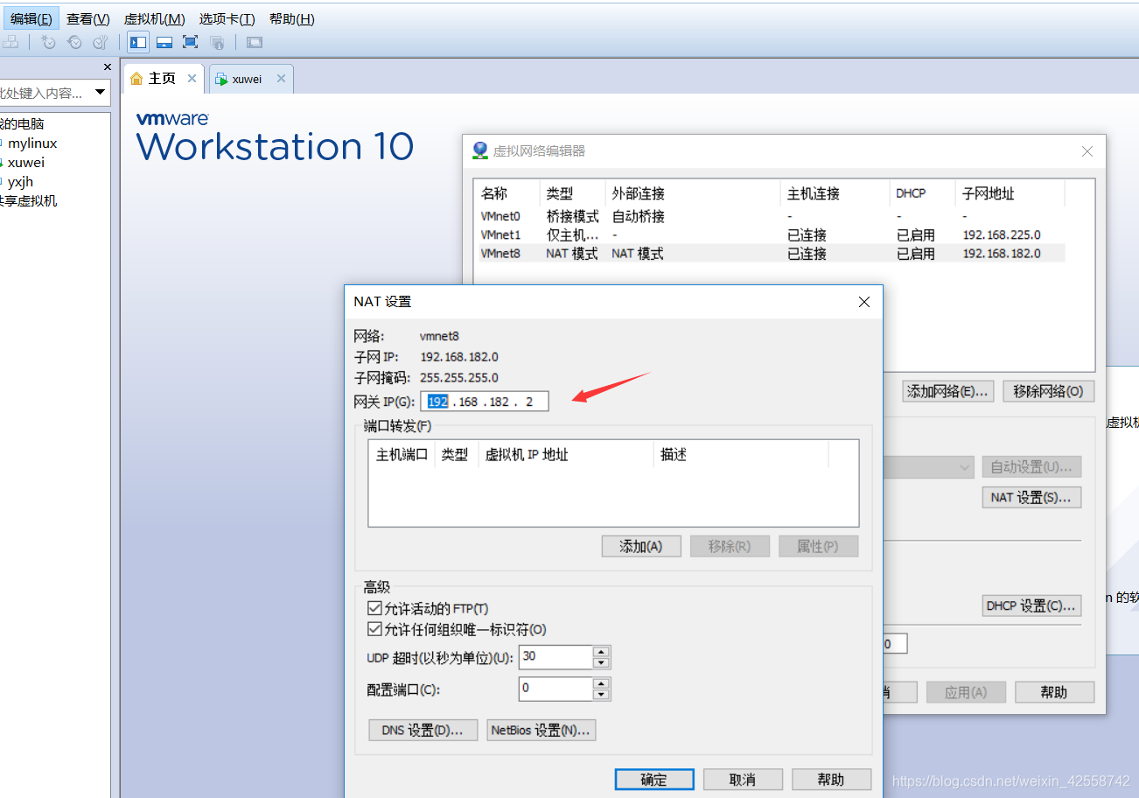The height and width of the screenshot is (798, 1139).
Task: Increase 配置端口 with up arrow
Action: (601, 683)
